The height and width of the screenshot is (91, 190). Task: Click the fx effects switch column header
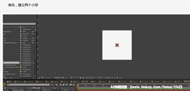tap(32, 88)
